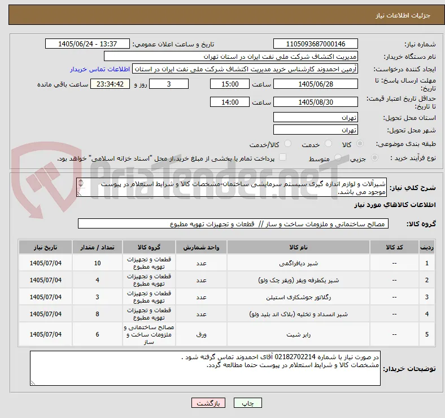Image resolution: width=445 pixels, height=418 pixels.
Task: Click the شیر یکطرفه ویفر item name
Action: (x=298, y=280)
